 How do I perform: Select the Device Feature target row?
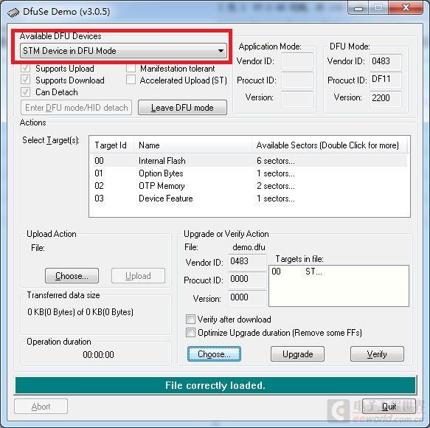249,199
